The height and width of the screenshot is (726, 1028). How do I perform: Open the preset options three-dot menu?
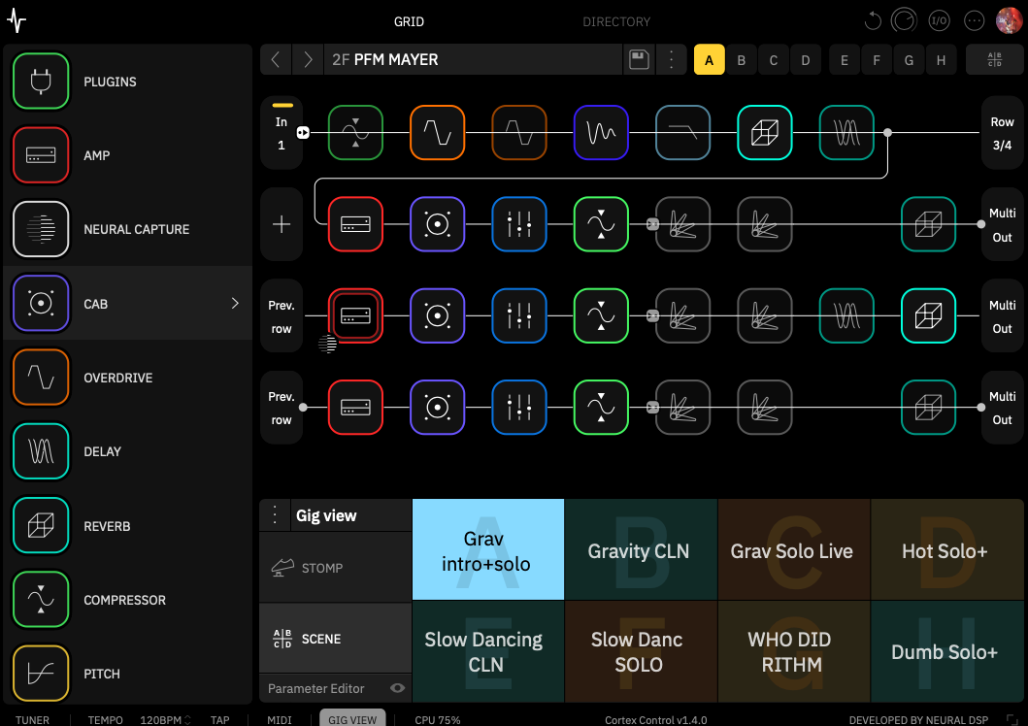coord(670,59)
